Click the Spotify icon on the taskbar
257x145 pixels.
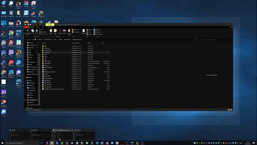coord(62,143)
